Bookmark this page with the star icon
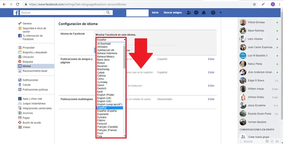The width and height of the screenshot is (283, 144). pos(254,4)
